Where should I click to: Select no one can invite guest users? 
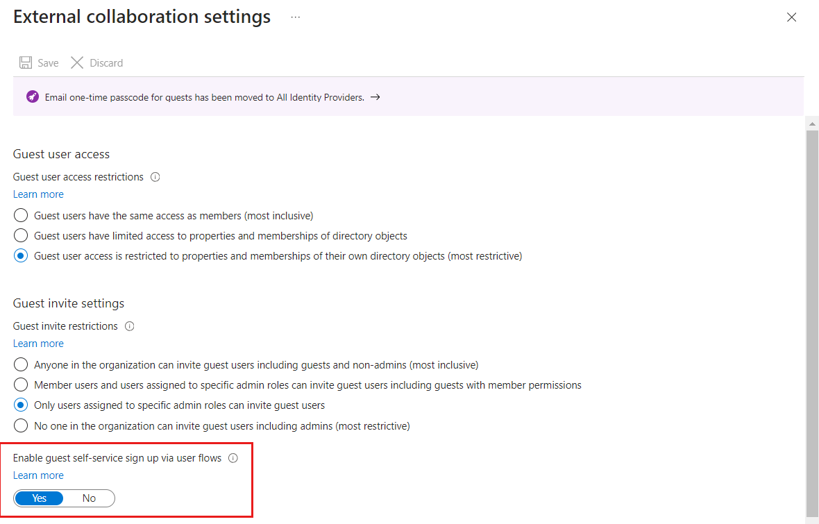tap(21, 425)
